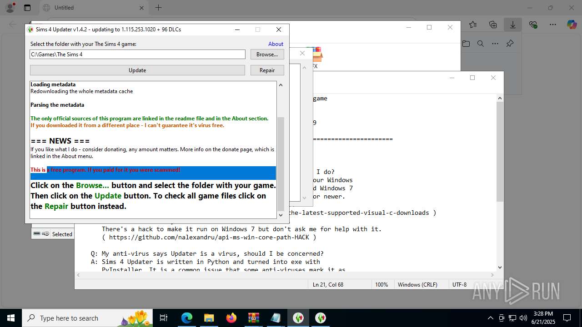The height and width of the screenshot is (327, 582).
Task: Open the Windows Start menu
Action: tap(10, 318)
